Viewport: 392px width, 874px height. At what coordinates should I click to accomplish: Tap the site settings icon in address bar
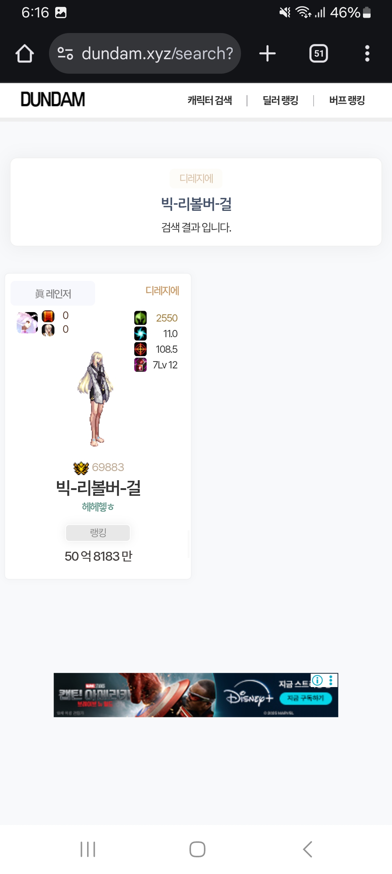point(65,53)
